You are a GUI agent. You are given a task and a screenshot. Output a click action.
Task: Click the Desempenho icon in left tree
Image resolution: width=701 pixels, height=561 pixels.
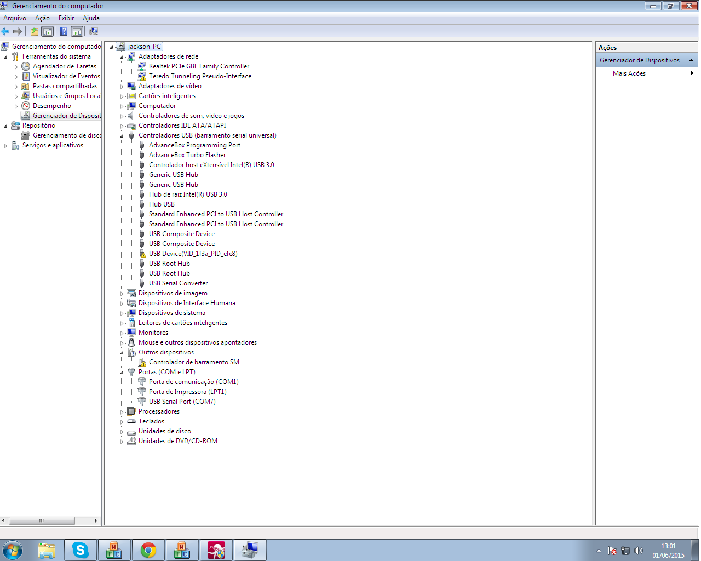coord(26,106)
